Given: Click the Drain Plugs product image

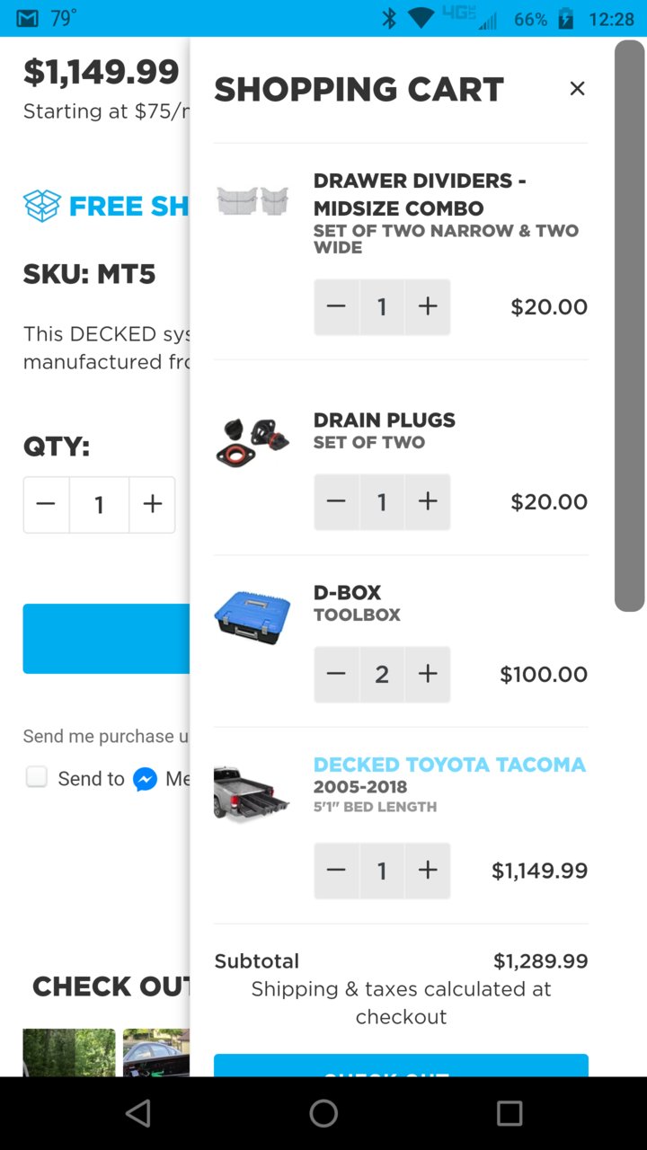Looking at the screenshot, I should 253,440.
